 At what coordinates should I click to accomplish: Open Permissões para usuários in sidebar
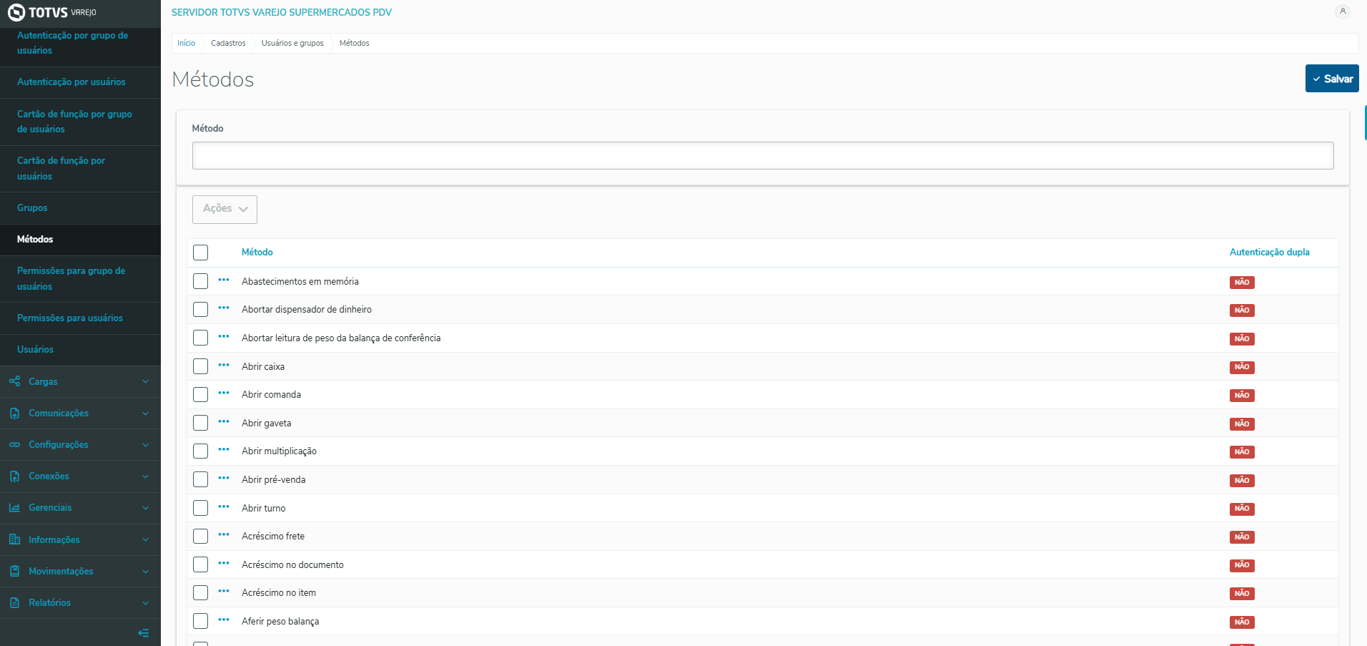pos(70,318)
